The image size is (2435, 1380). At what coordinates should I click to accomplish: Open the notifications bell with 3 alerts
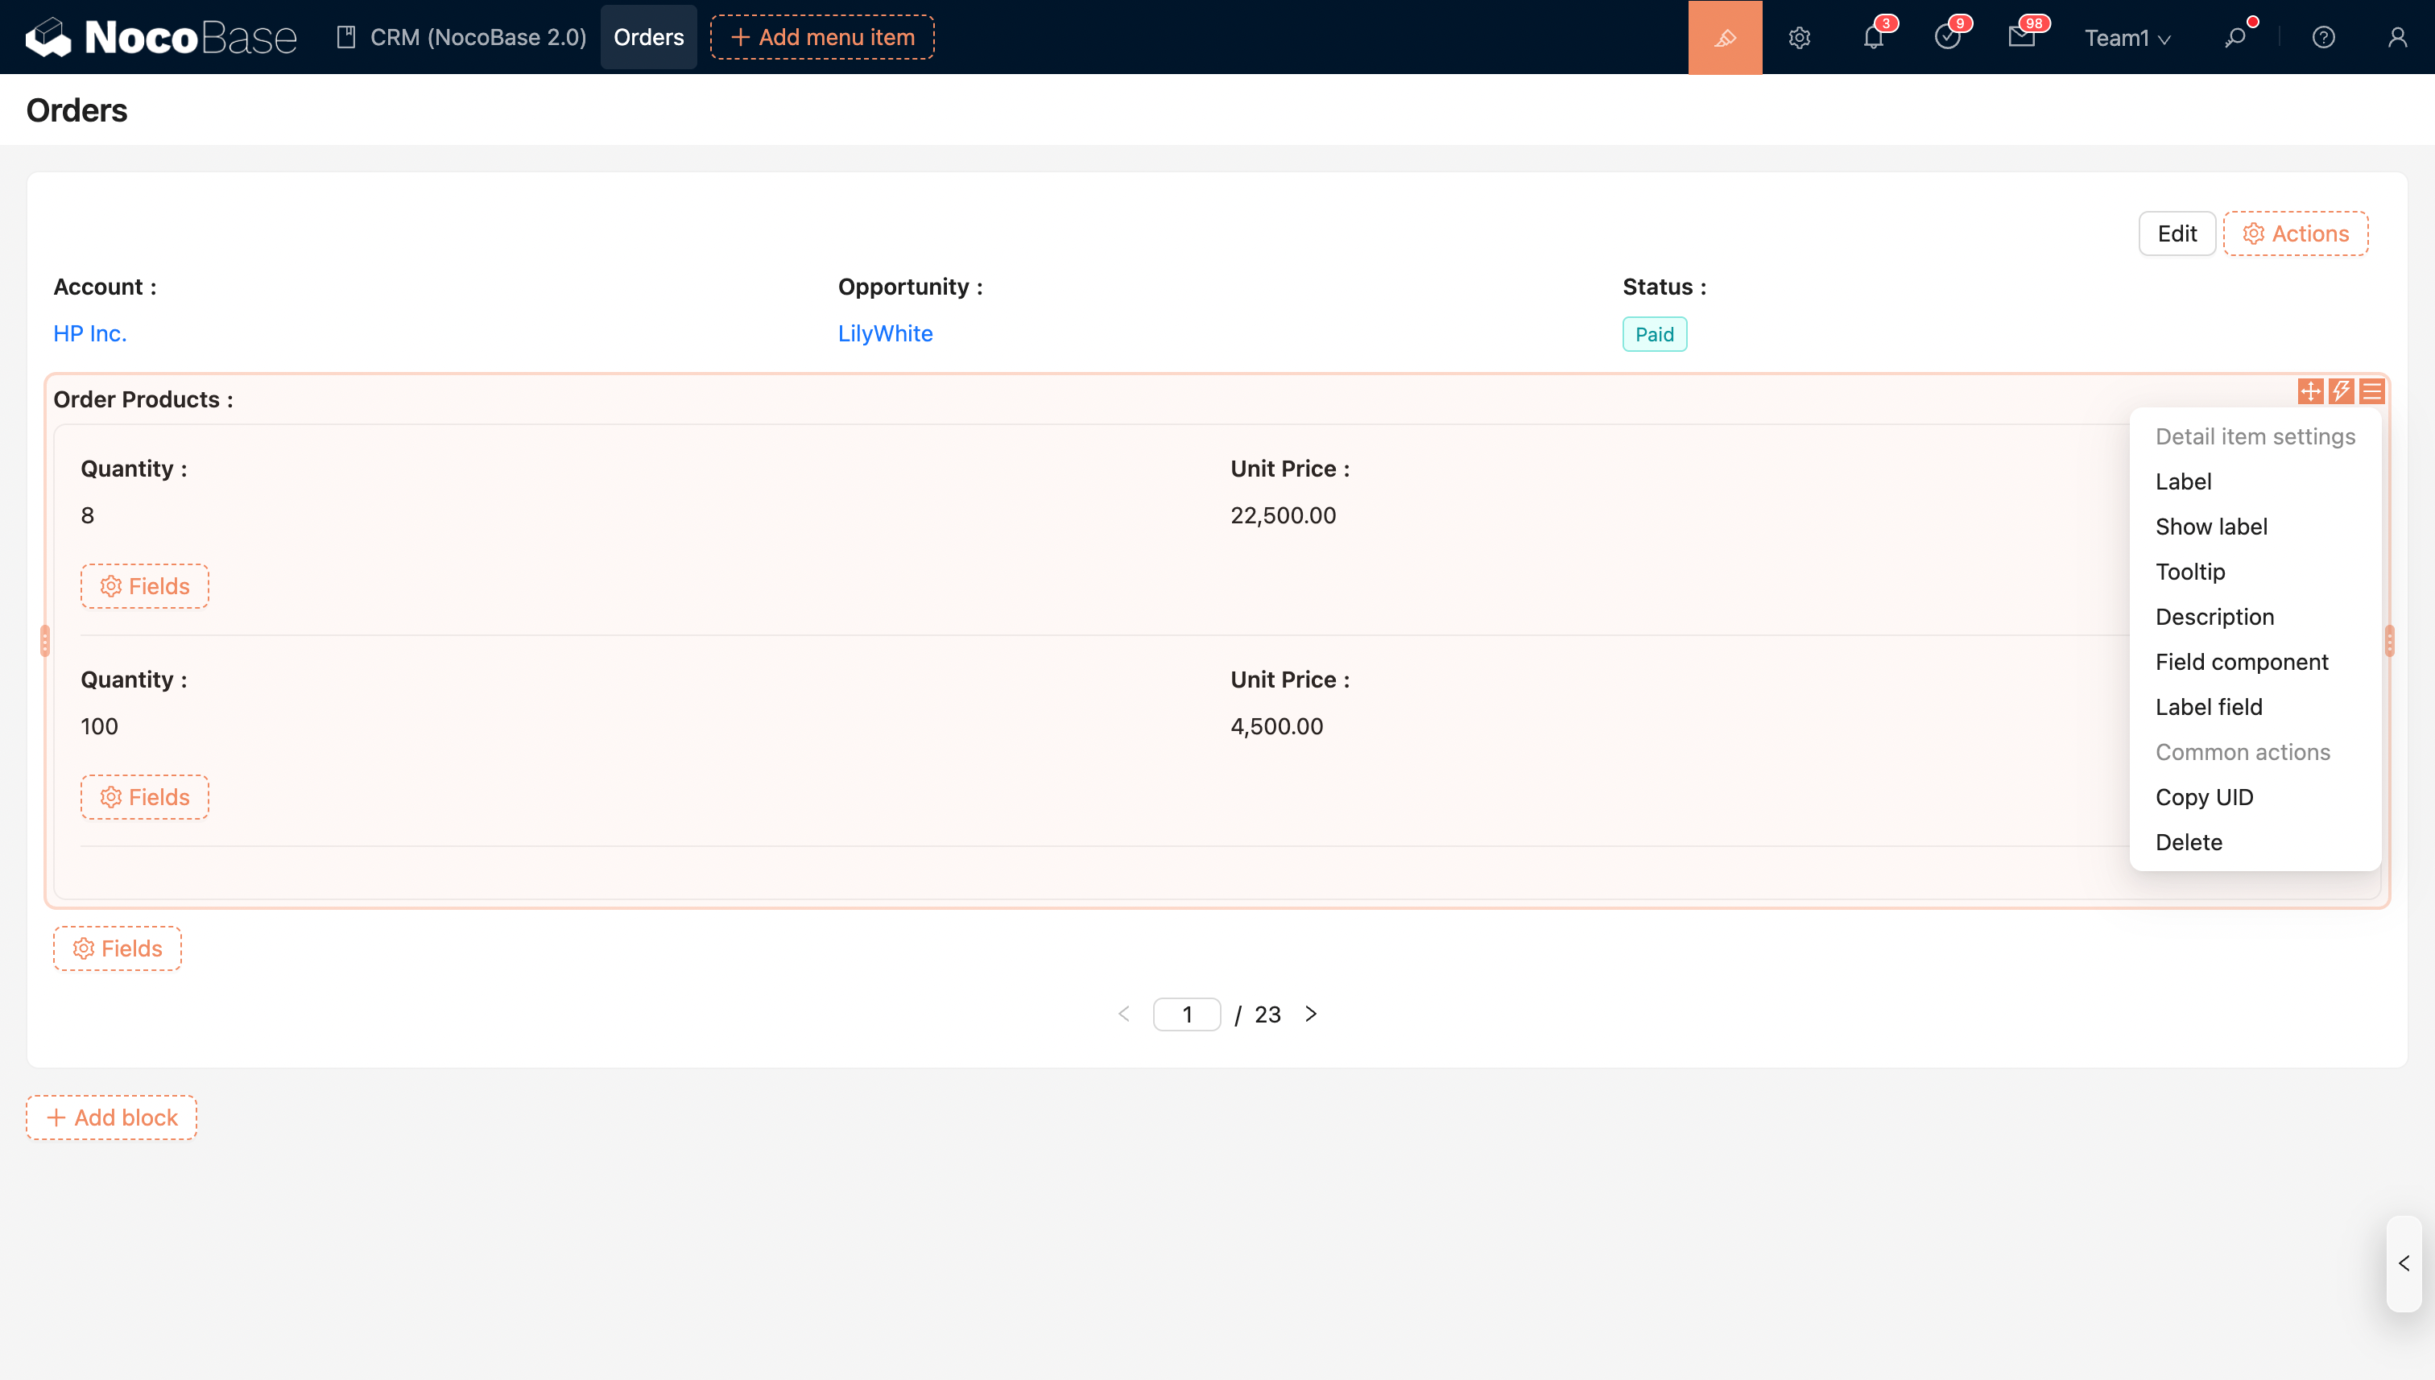click(x=1873, y=37)
